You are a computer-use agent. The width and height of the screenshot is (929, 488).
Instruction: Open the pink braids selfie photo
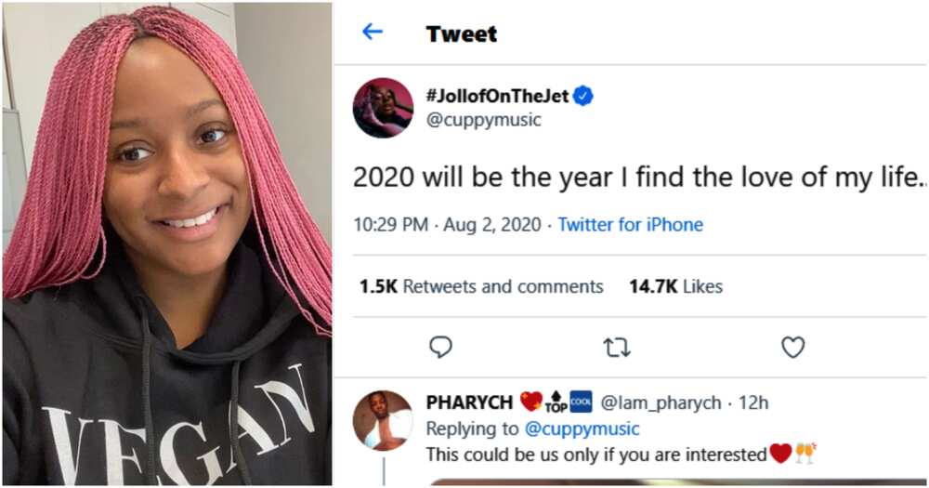coord(167,244)
